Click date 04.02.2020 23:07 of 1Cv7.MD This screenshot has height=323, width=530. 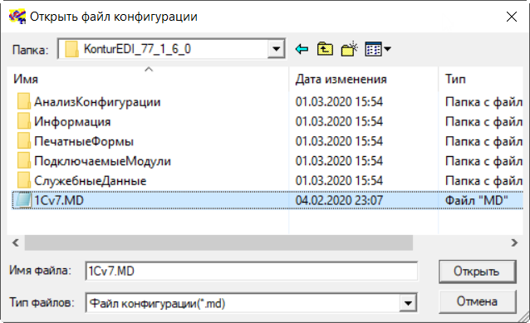tap(339, 201)
